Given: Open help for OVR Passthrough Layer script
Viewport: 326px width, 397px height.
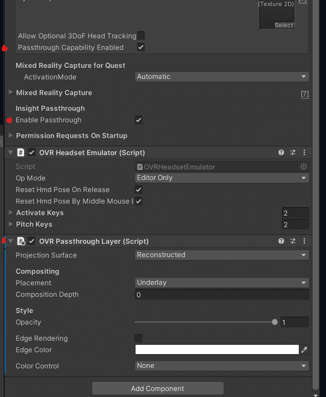Looking at the screenshot, I should click(x=281, y=241).
